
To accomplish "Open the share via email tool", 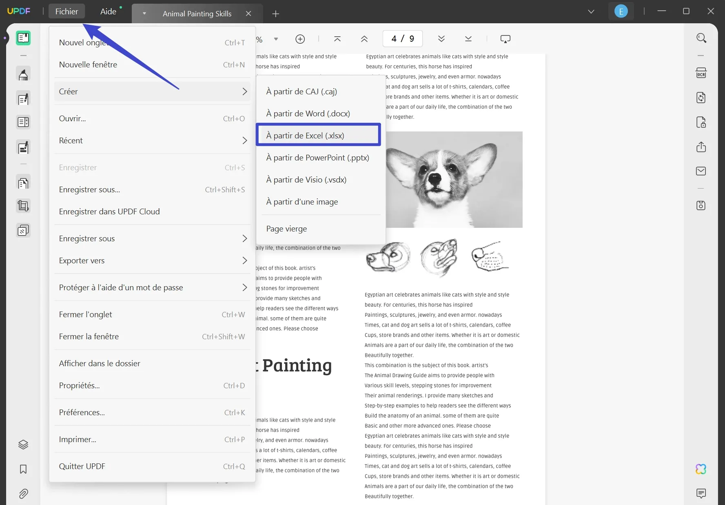I will pyautogui.click(x=701, y=171).
